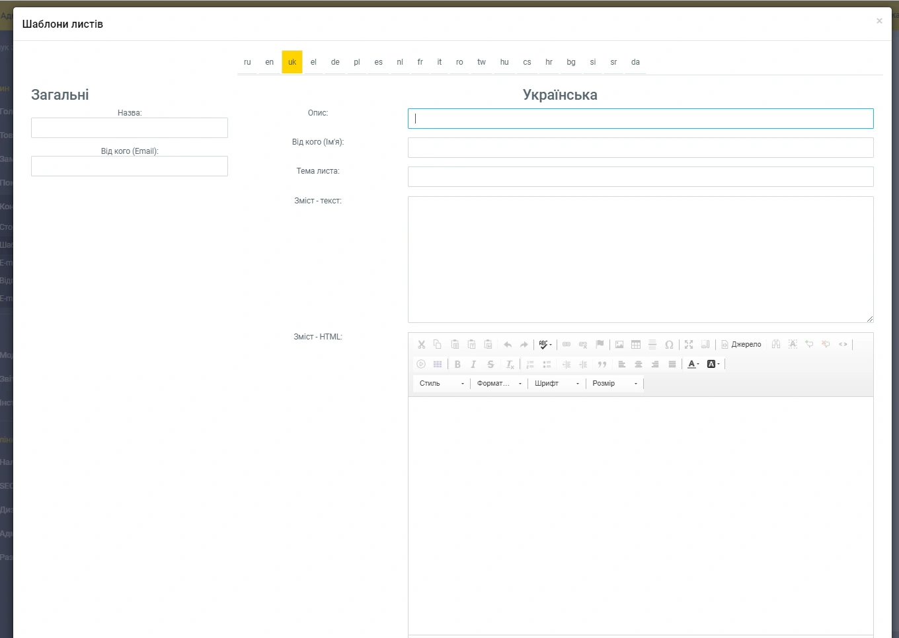Insert a block quote
This screenshot has height=638, width=899.
(602, 365)
